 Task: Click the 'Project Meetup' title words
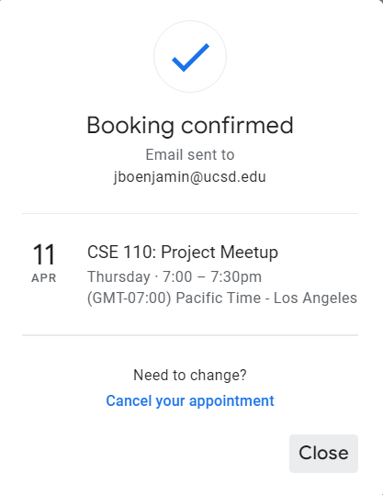[x=220, y=253]
